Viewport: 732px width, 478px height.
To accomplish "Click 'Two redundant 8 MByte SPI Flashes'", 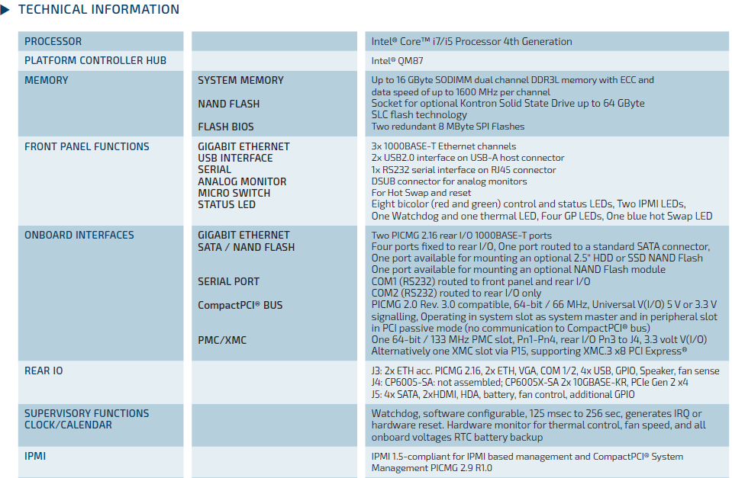I will point(448,127).
